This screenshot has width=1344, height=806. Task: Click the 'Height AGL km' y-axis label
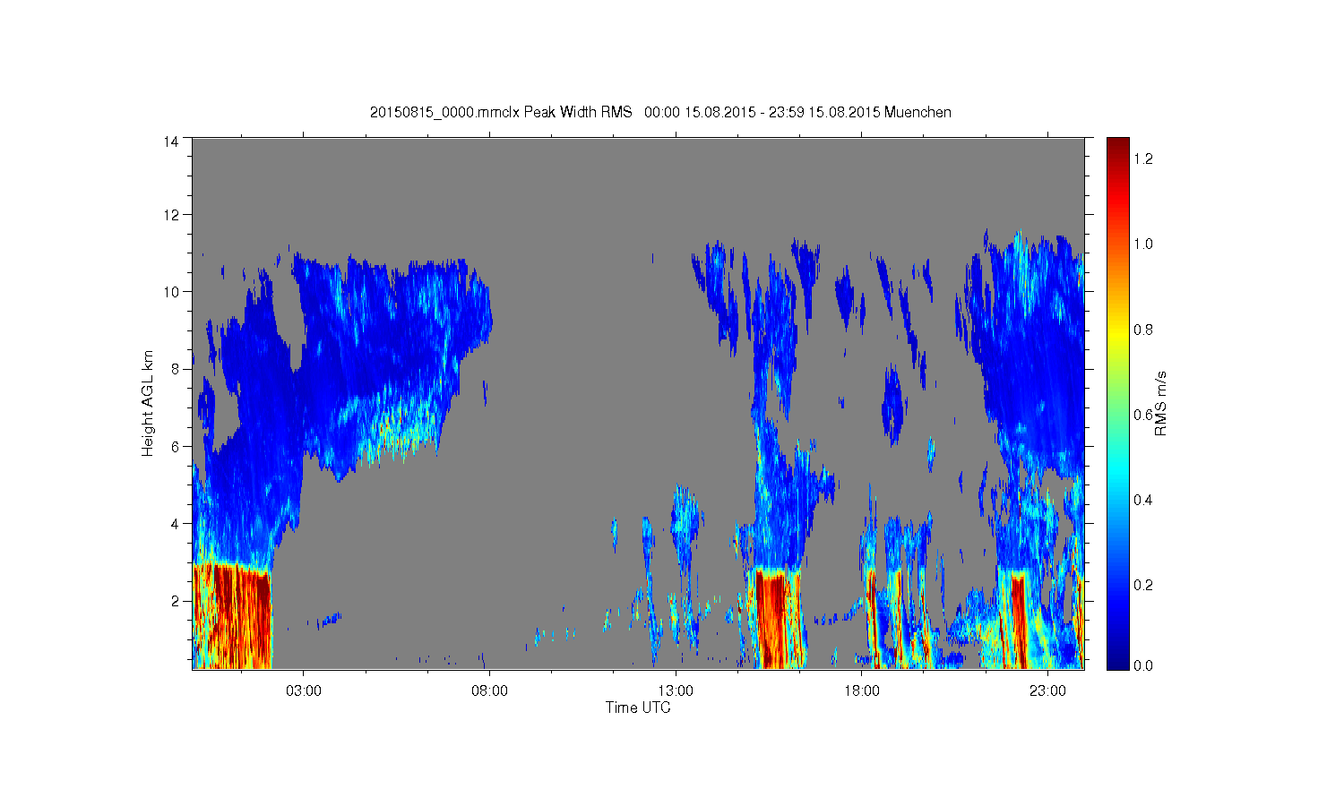click(148, 403)
